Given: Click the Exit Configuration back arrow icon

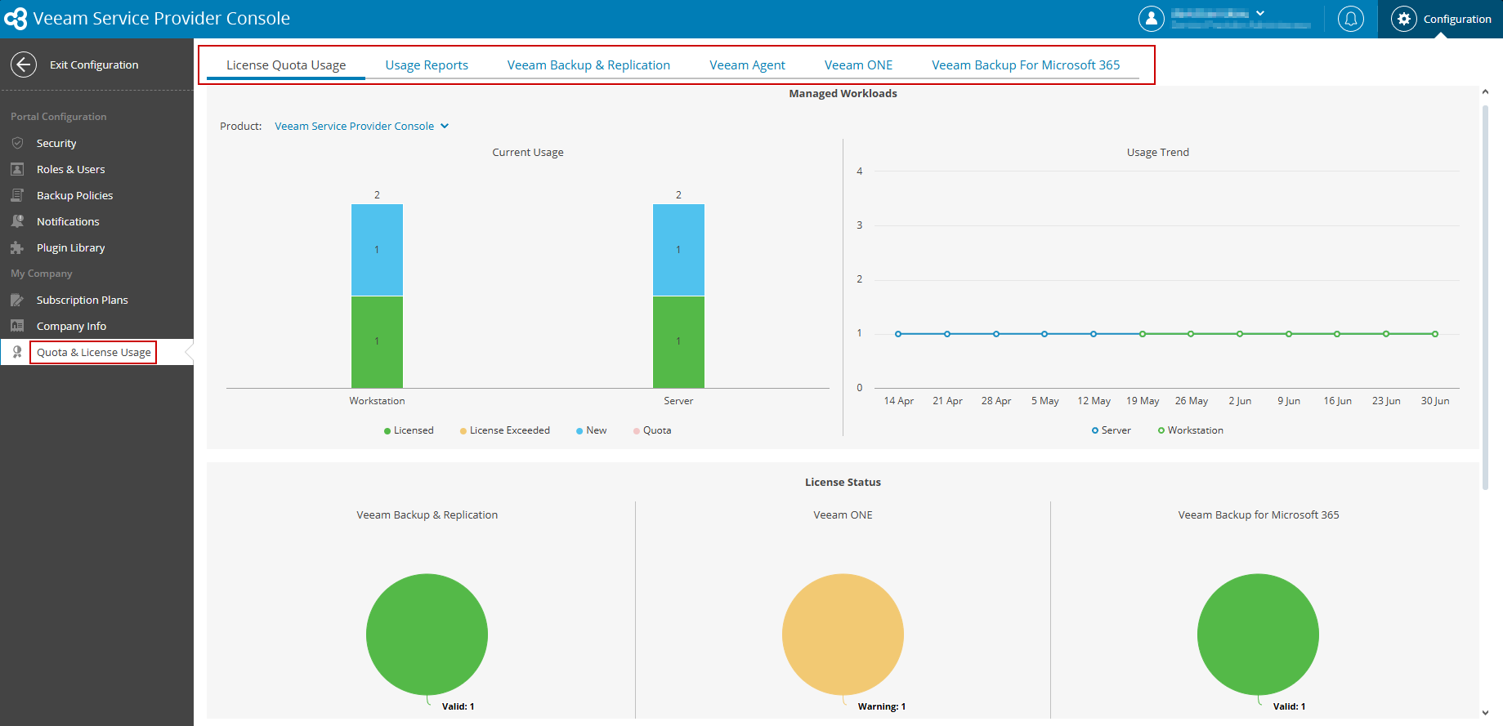Looking at the screenshot, I should (x=24, y=65).
